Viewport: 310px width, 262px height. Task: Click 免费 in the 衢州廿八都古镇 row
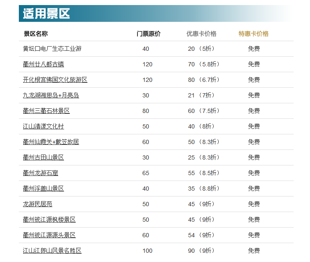pos(254,64)
